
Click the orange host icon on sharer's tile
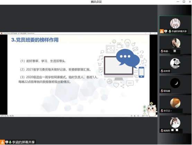click(162, 31)
